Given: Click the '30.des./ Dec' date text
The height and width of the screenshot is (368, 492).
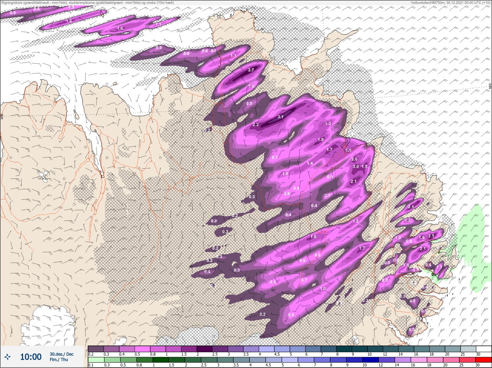Looking at the screenshot, I should tap(61, 354).
